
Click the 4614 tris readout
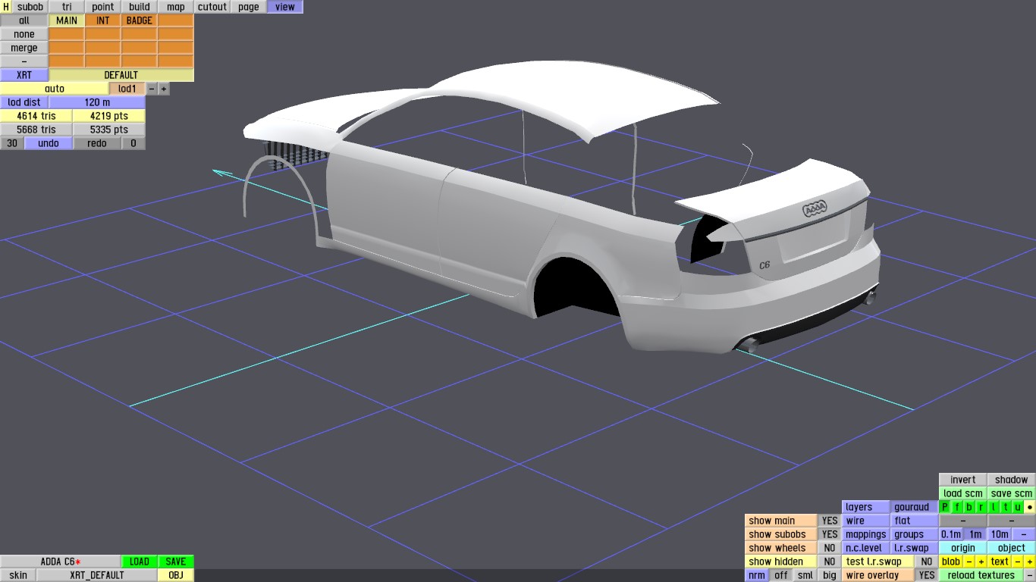pos(36,116)
